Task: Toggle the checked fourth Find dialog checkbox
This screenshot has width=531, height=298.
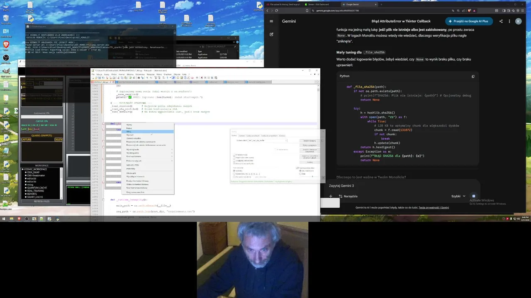Action: pyautogui.click(x=234, y=163)
